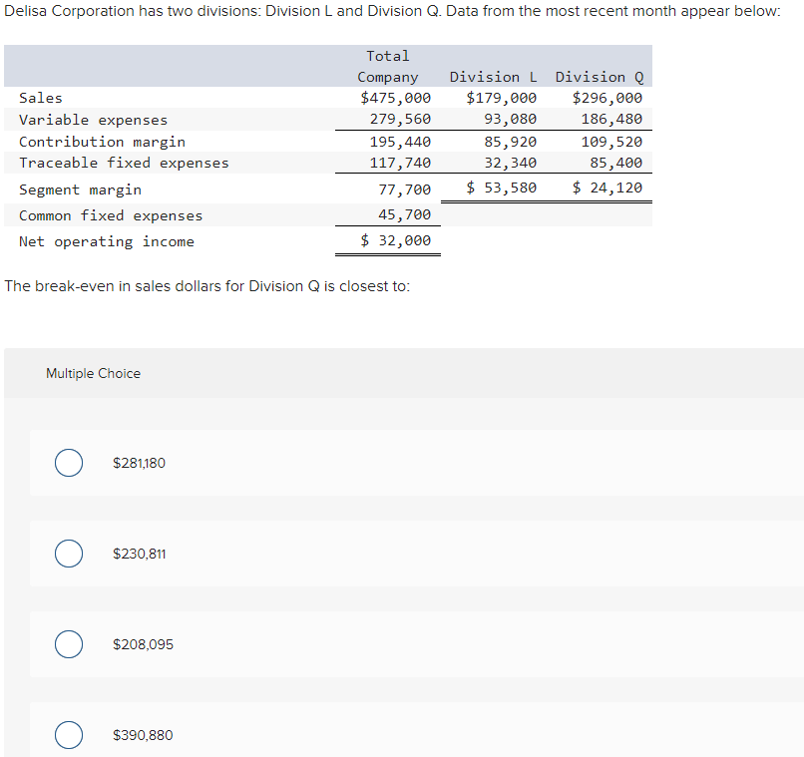The image size is (804, 757).
Task: Click common fixed expenses value 45,700
Action: pyautogui.click(x=405, y=214)
